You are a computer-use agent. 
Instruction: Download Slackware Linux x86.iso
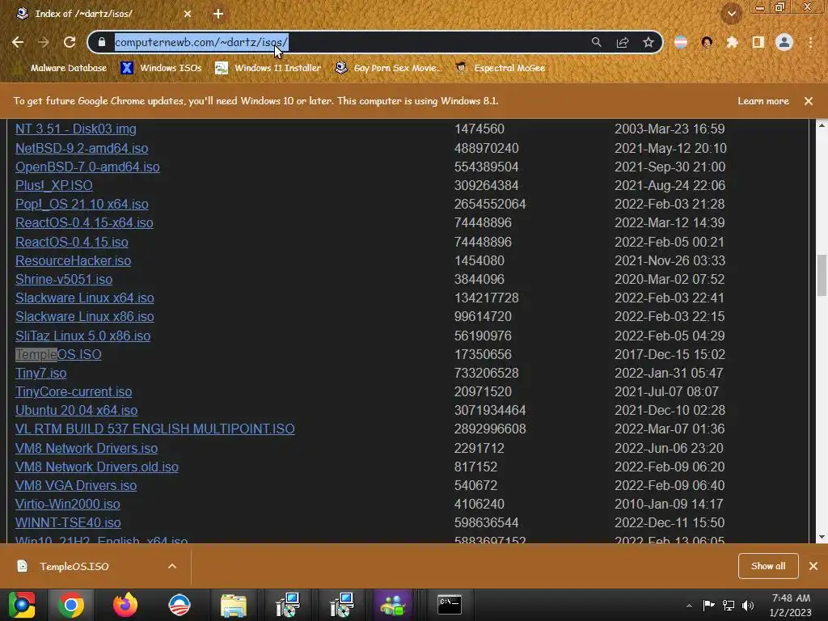click(x=85, y=316)
